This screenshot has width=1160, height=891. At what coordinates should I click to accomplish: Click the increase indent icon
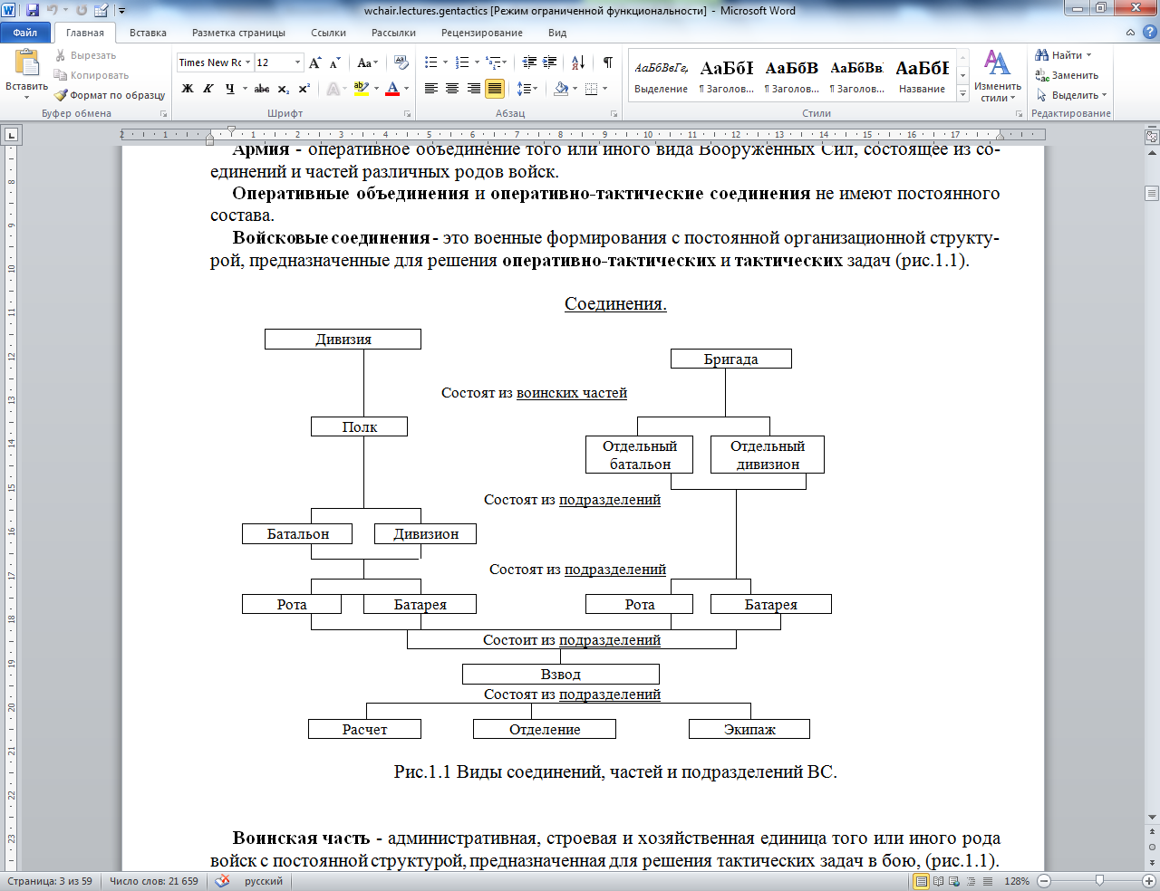pyautogui.click(x=550, y=62)
